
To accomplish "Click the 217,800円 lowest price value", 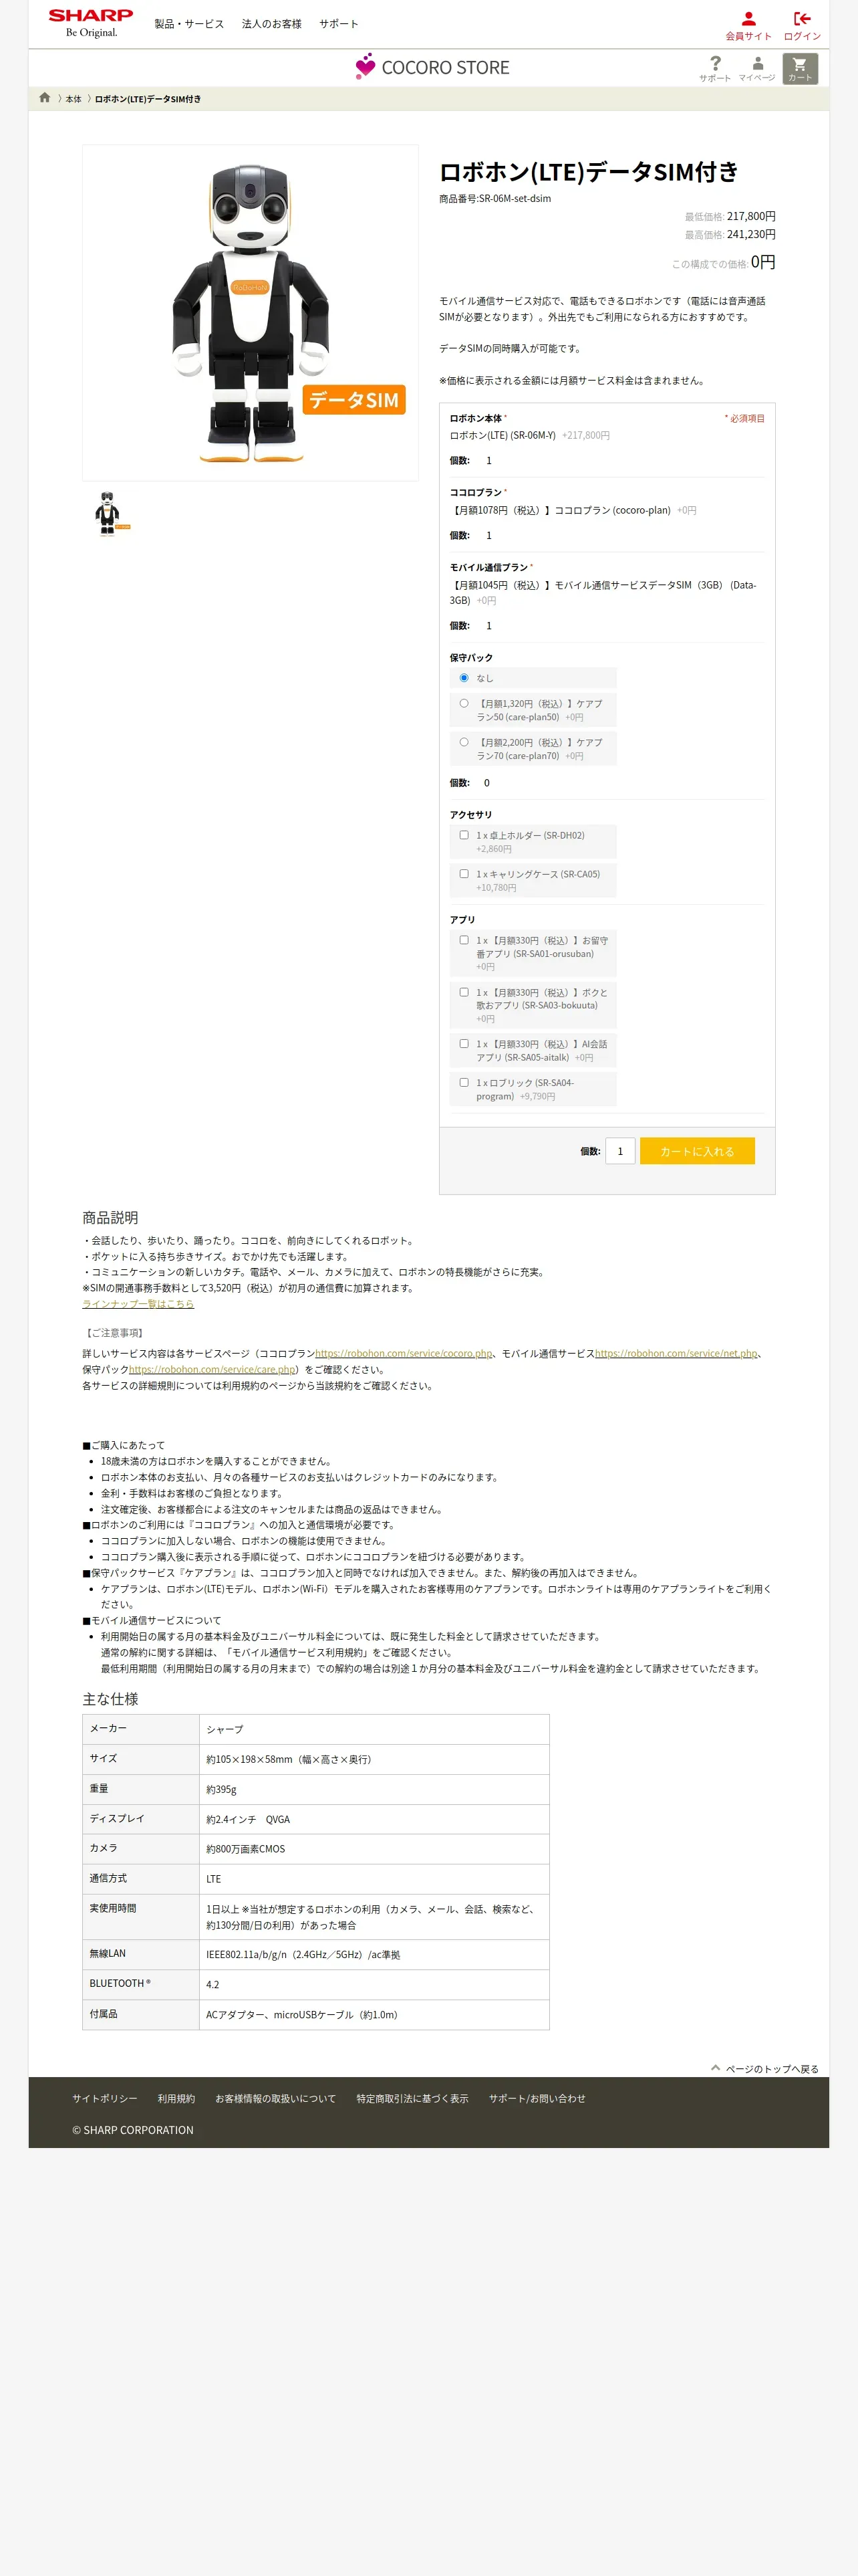I will [x=751, y=216].
